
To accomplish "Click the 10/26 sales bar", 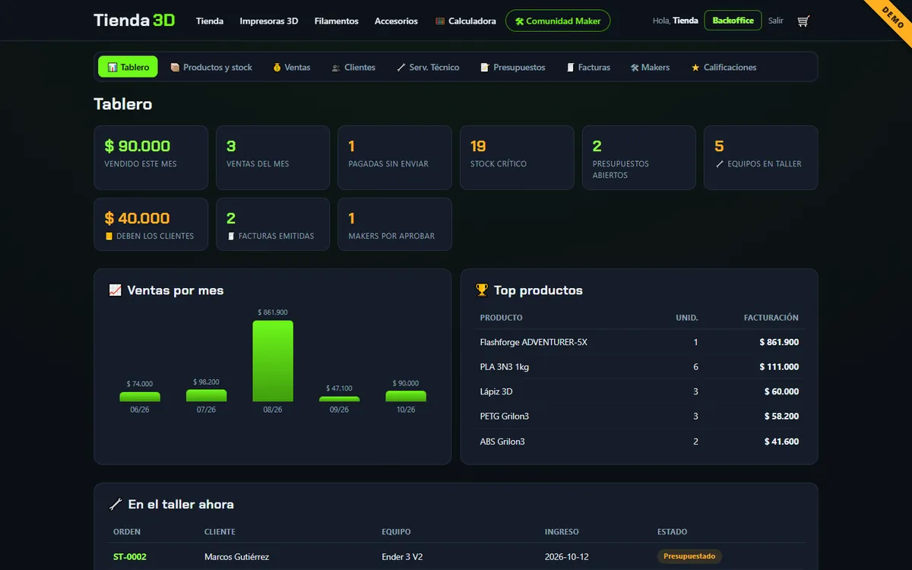I will click(x=406, y=396).
